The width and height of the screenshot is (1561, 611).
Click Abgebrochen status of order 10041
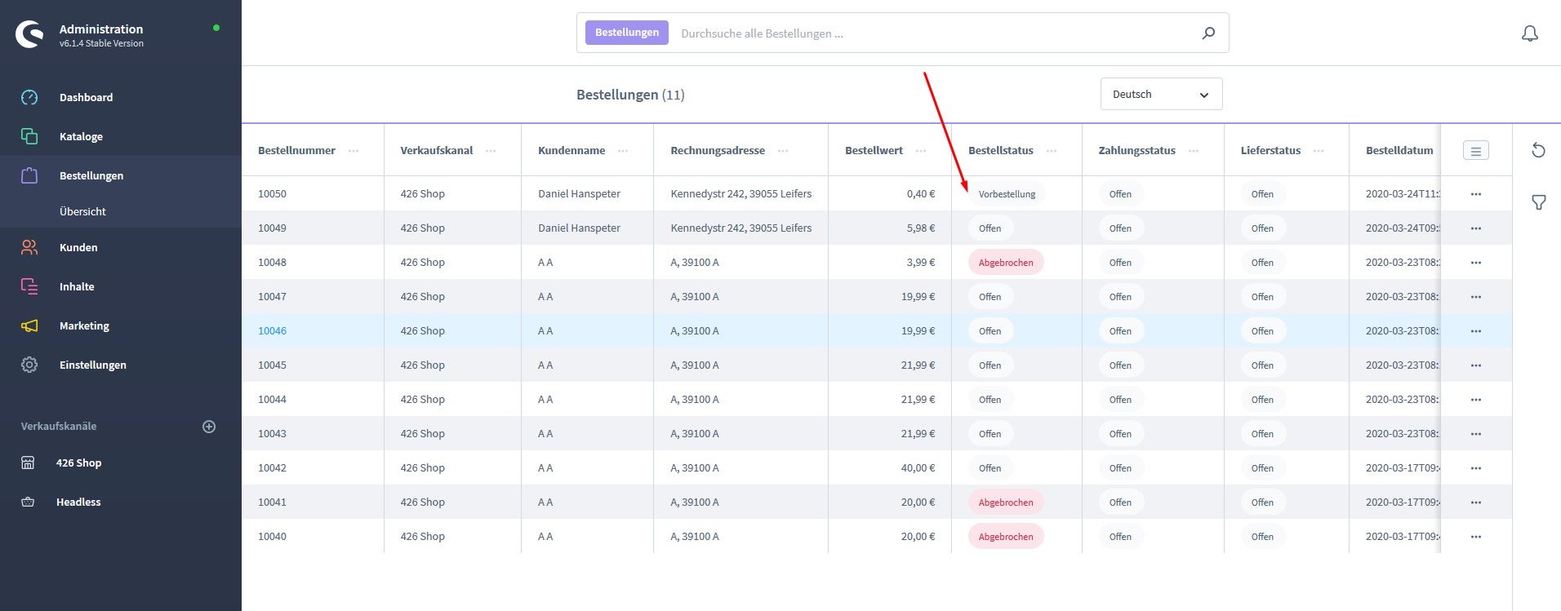(x=1006, y=503)
